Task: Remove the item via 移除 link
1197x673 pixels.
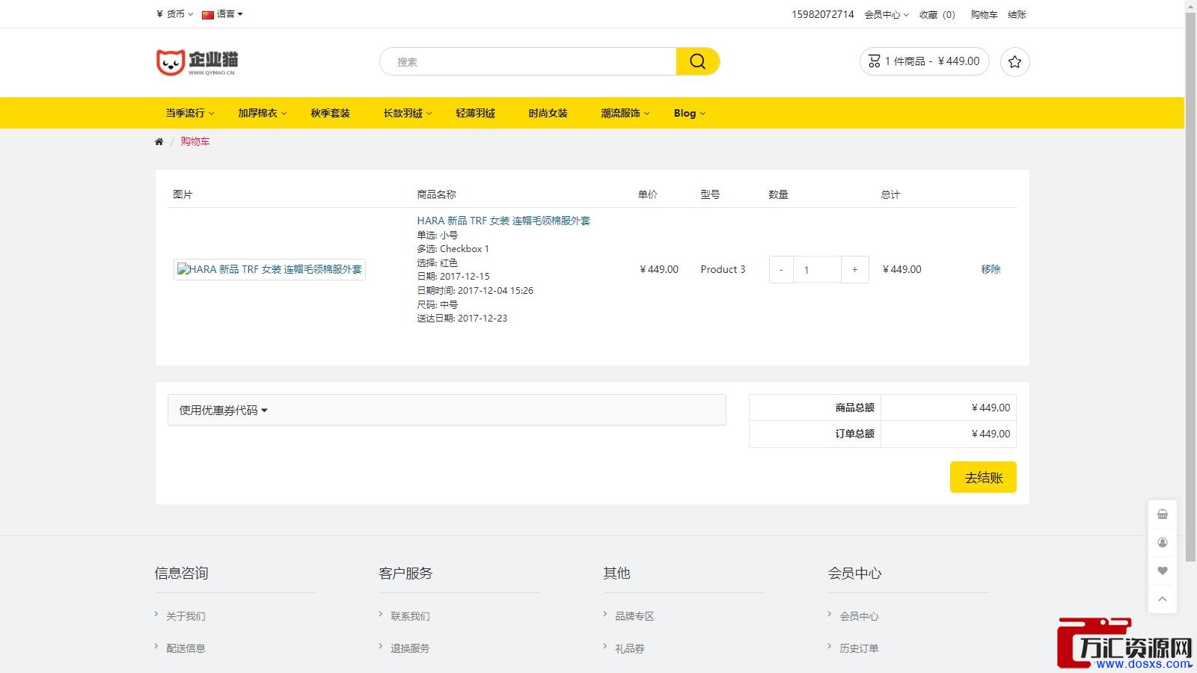Action: point(991,269)
